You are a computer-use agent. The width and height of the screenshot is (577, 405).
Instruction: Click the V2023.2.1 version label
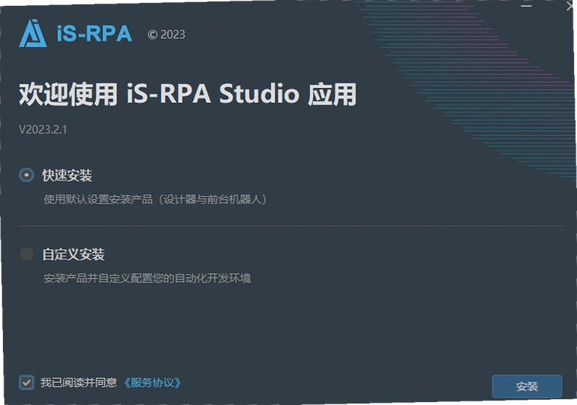pos(43,129)
